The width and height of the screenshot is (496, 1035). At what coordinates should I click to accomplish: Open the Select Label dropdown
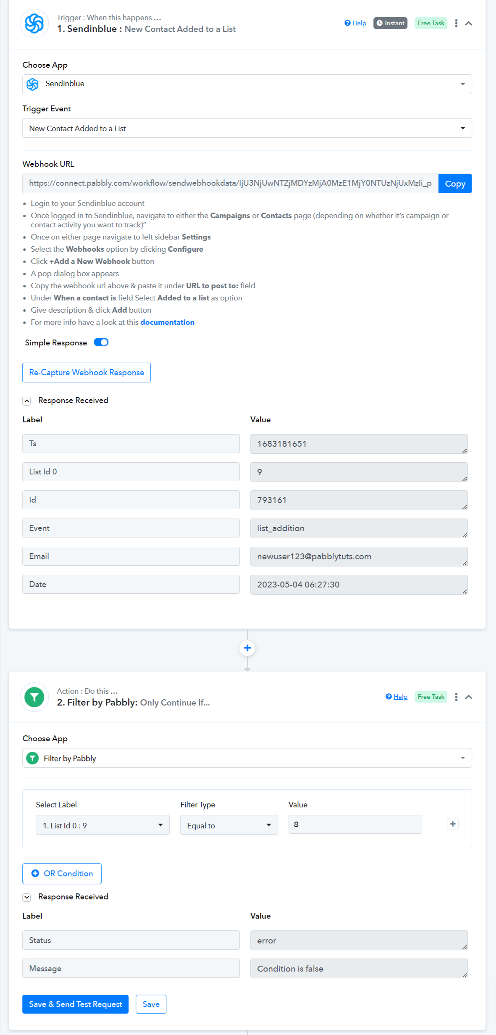point(102,825)
